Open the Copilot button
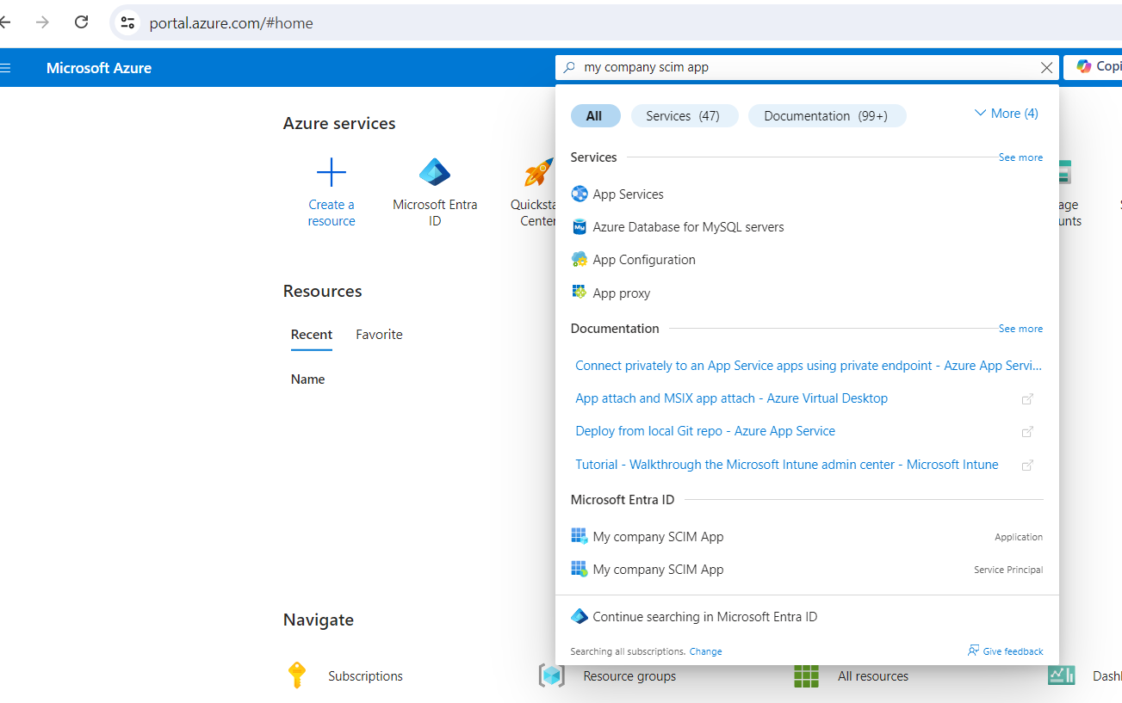 tap(1093, 67)
